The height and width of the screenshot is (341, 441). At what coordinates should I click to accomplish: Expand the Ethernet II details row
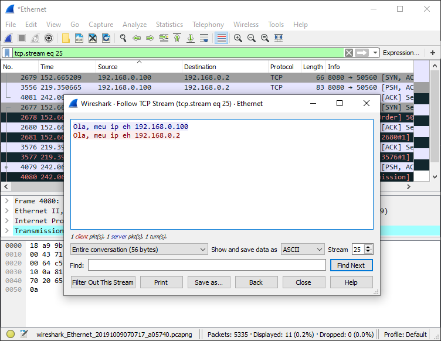(7, 211)
